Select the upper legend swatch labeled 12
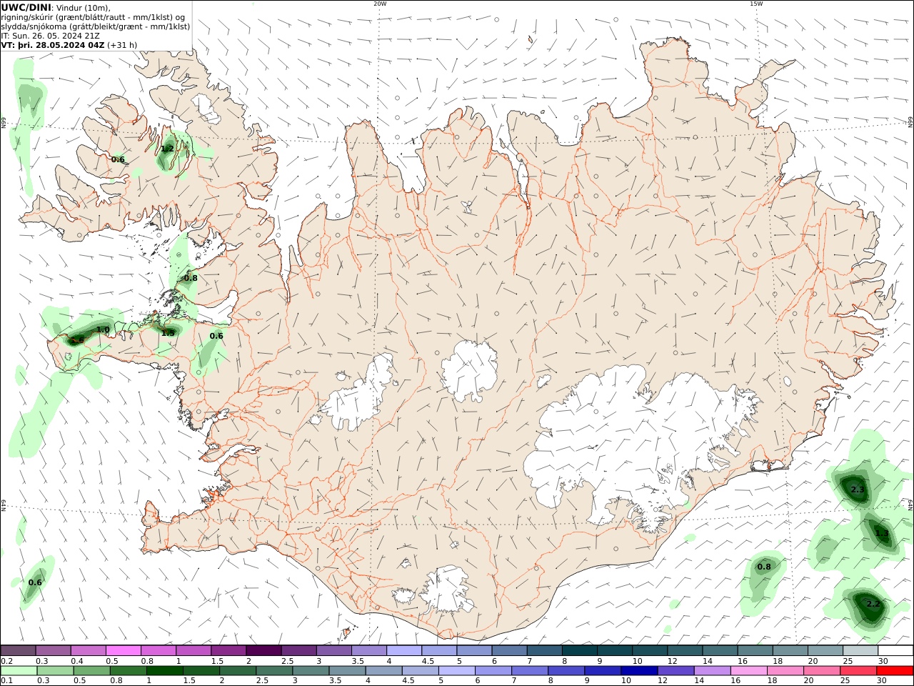The image size is (914, 686). [684, 650]
